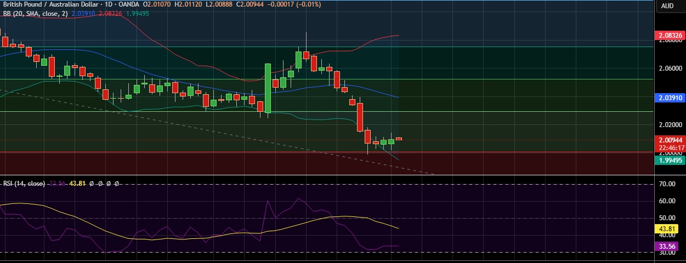
Task: Click the 2.06000 tick on the price scale
Action: click(671, 68)
